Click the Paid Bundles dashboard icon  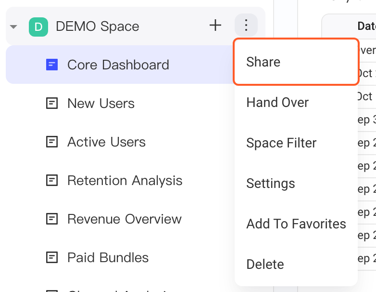(52, 258)
